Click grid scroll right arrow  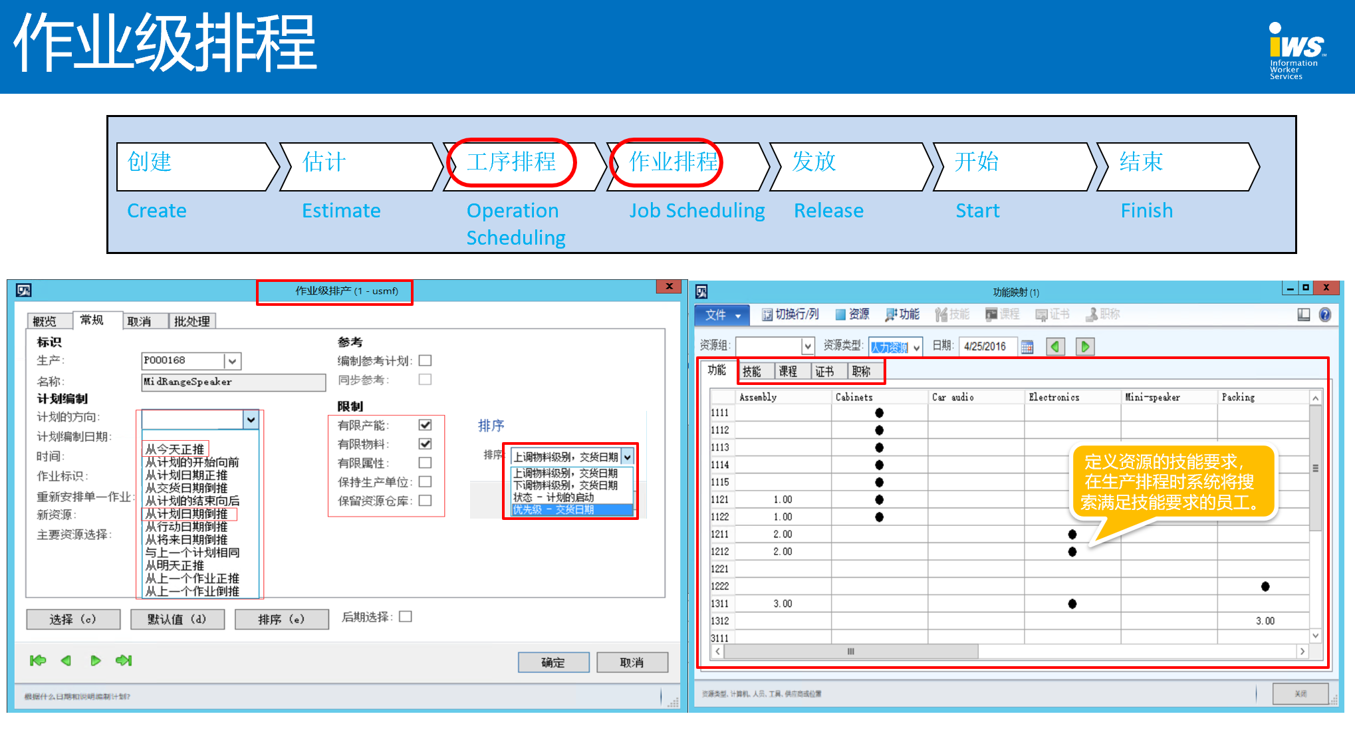coord(1302,652)
